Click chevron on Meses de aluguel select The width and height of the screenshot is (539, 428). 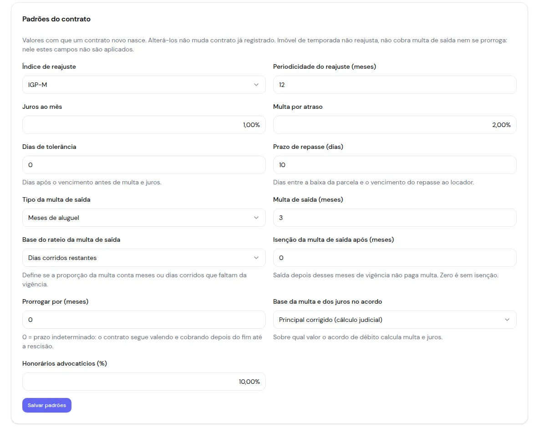[x=256, y=218]
